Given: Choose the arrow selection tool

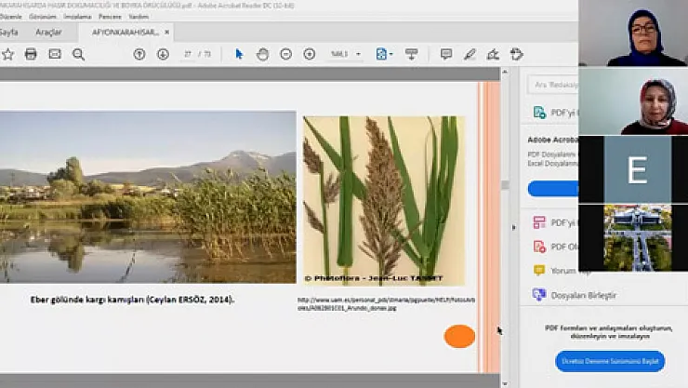Looking at the screenshot, I should (x=239, y=54).
